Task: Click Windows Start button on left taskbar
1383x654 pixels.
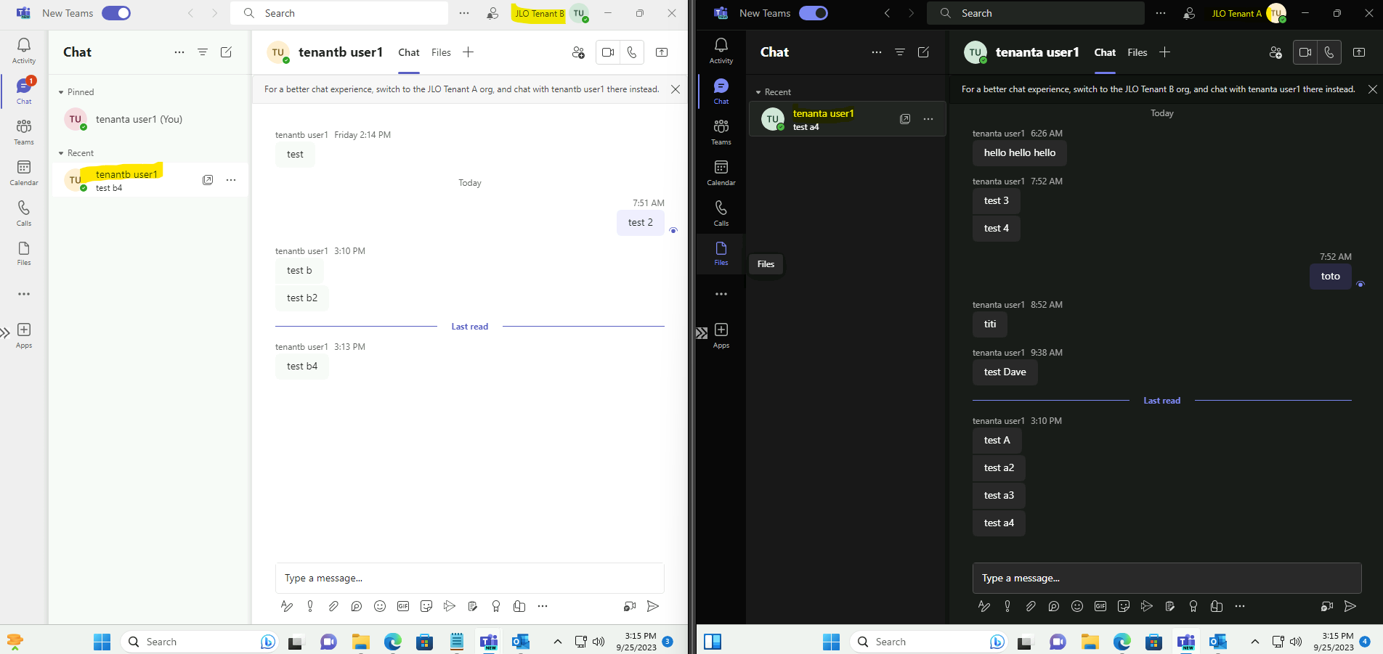Action: click(102, 642)
